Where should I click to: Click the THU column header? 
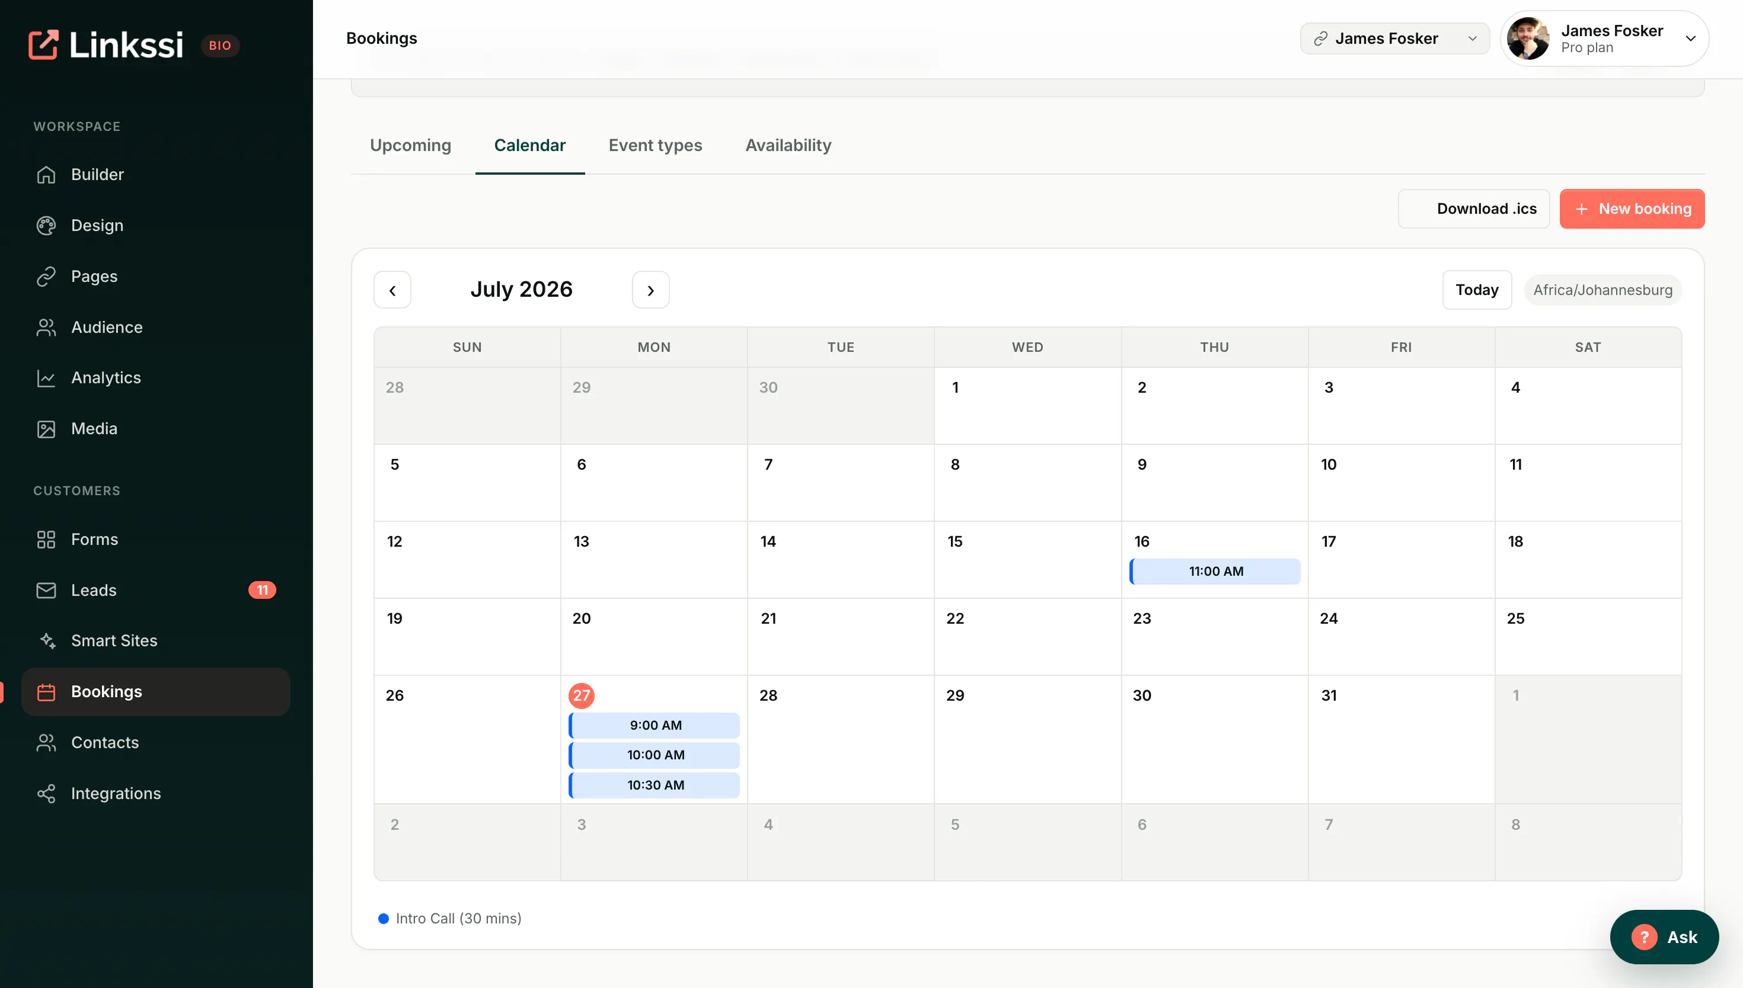click(1214, 348)
